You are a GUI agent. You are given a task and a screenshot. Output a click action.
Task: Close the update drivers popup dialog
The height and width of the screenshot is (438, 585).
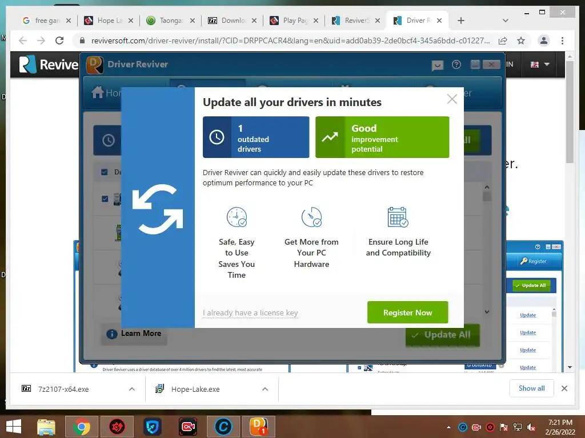[x=452, y=99]
